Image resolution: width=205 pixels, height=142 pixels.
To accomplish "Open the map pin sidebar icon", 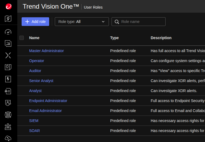I will 8,19.
